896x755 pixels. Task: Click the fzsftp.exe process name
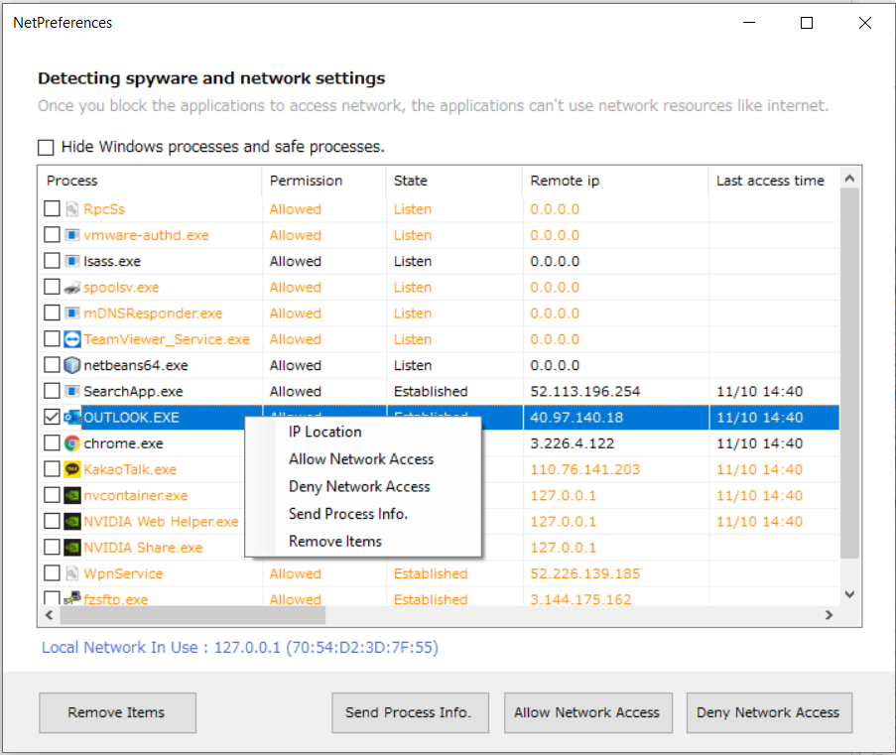coord(116,599)
